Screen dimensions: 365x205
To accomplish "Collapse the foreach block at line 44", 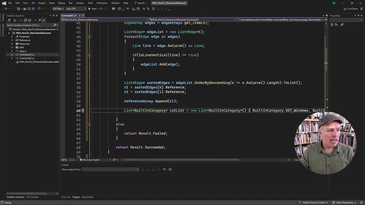I will (x=90, y=36).
